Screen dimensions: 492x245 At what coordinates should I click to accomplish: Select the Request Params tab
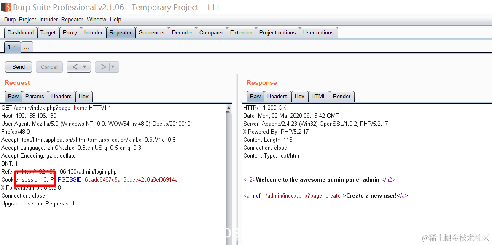point(35,96)
